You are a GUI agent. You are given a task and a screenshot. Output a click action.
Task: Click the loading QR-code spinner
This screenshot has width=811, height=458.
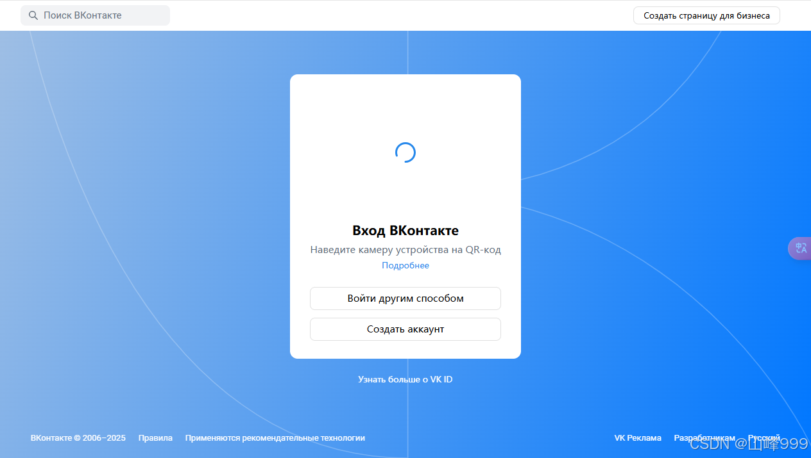click(405, 152)
